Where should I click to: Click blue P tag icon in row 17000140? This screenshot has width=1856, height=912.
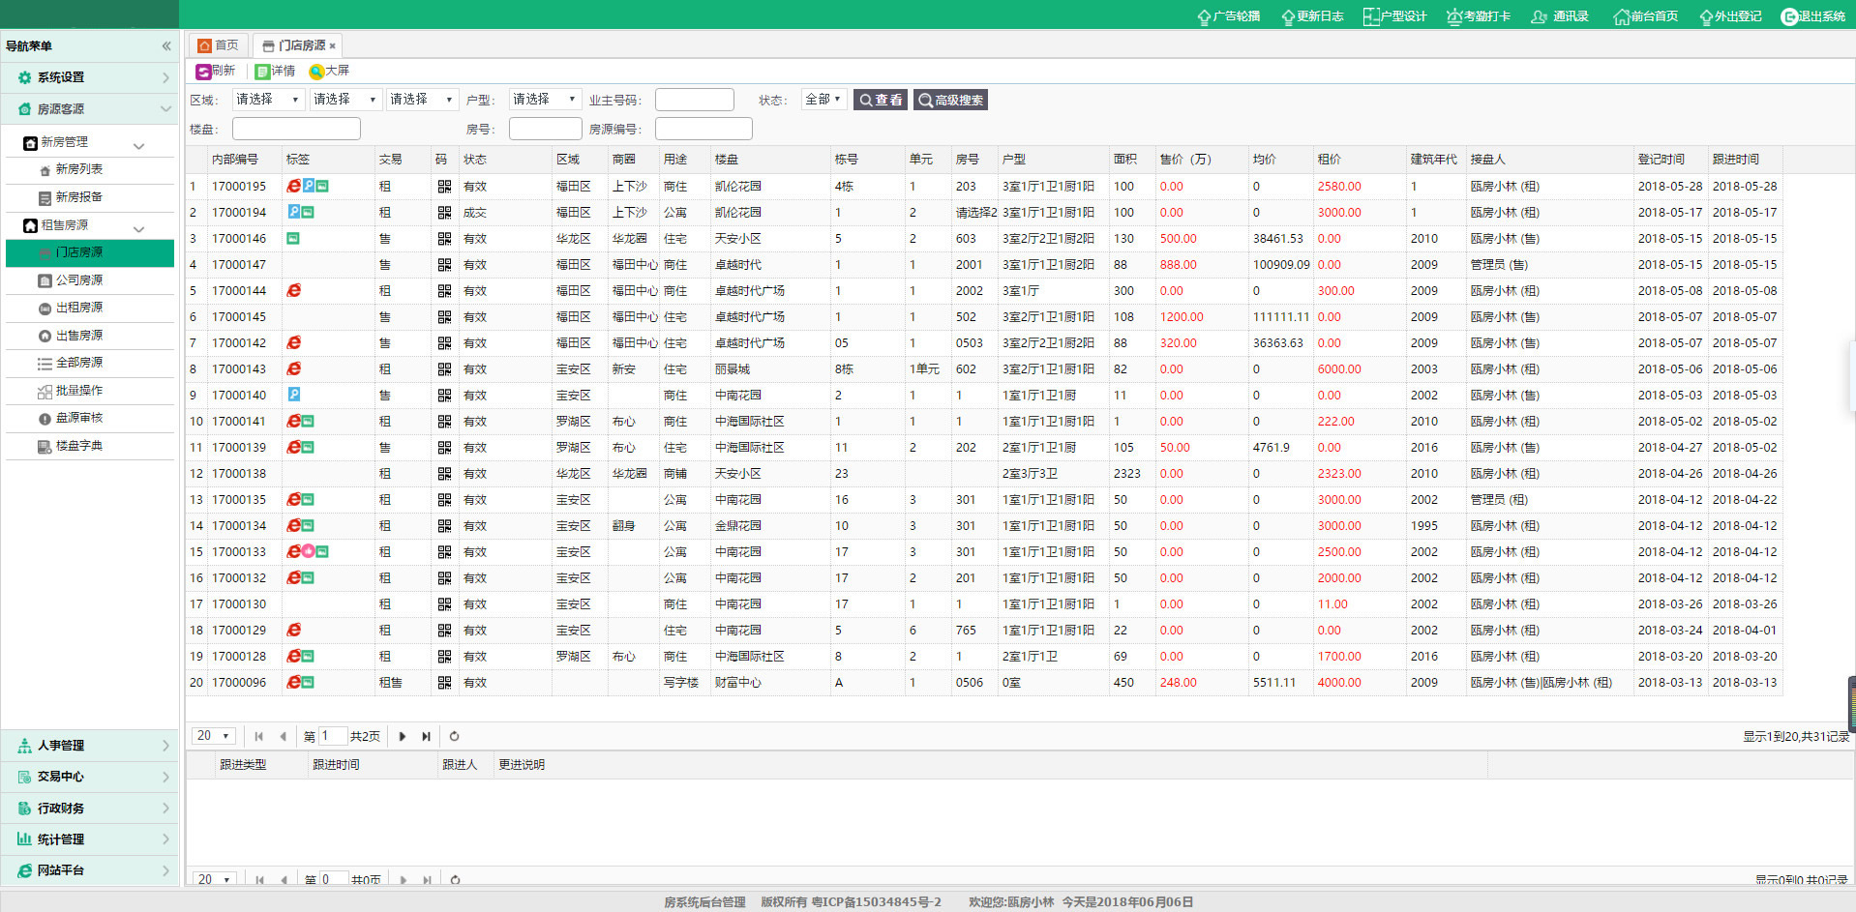point(293,395)
